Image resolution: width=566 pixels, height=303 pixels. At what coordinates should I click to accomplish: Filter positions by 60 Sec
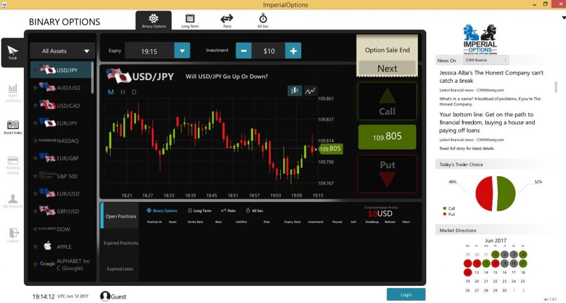click(x=254, y=210)
